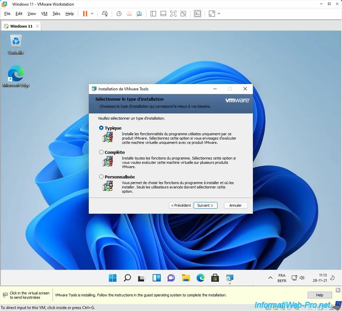
Task: Close the Windows 11 tab
Action: coord(37,26)
